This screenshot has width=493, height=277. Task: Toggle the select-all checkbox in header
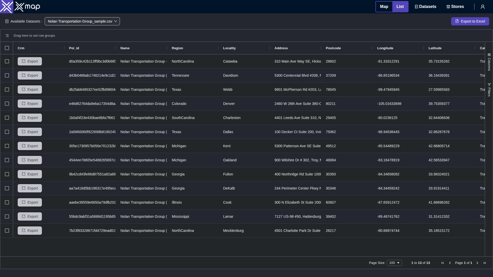click(7, 48)
